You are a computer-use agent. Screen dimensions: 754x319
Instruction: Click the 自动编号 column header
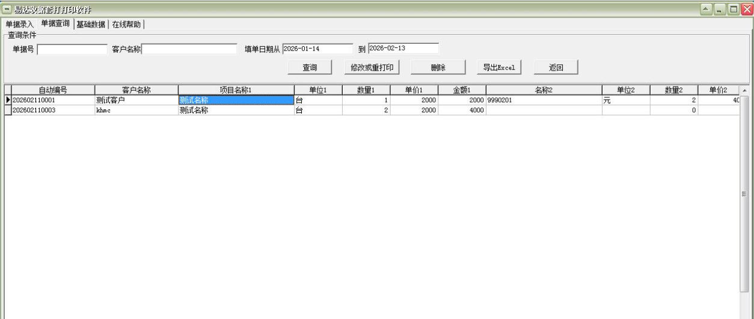(x=53, y=91)
